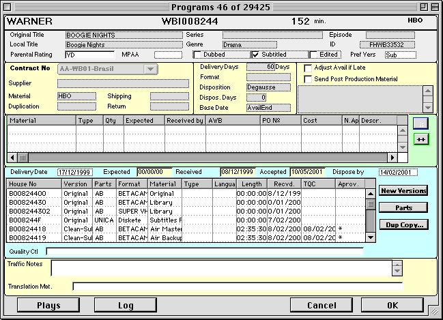Screen dimensions: 443x320
Task: Click the Parental Rating field
Action: click(90, 55)
